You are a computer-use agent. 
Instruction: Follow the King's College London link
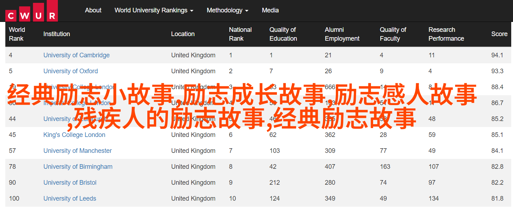point(74,135)
